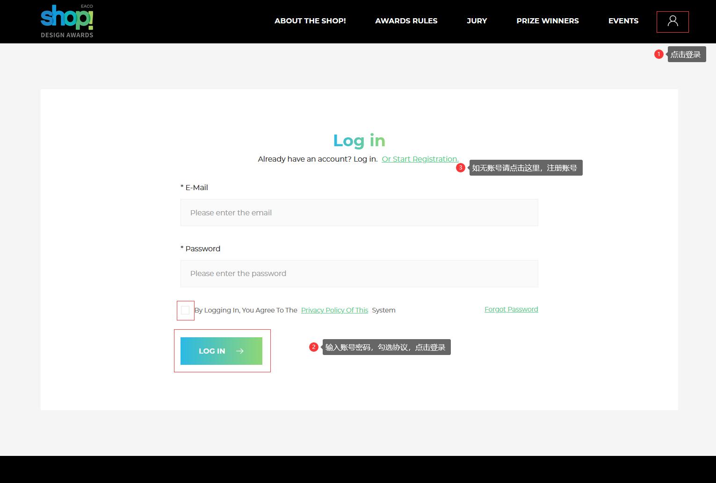Open the Forgot Password link

[x=511, y=309]
